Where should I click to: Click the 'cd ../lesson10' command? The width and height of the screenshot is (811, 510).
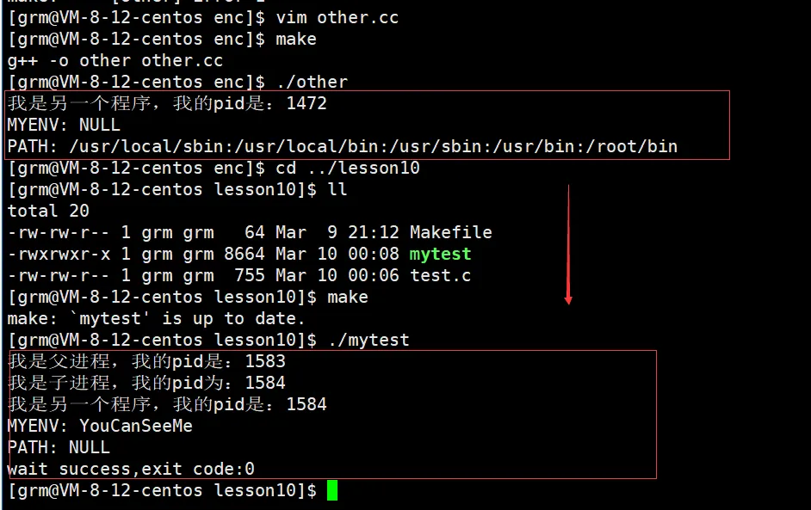pos(348,168)
